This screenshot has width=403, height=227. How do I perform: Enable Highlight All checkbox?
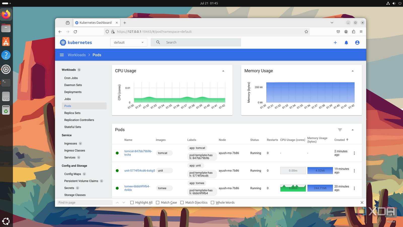132,203
